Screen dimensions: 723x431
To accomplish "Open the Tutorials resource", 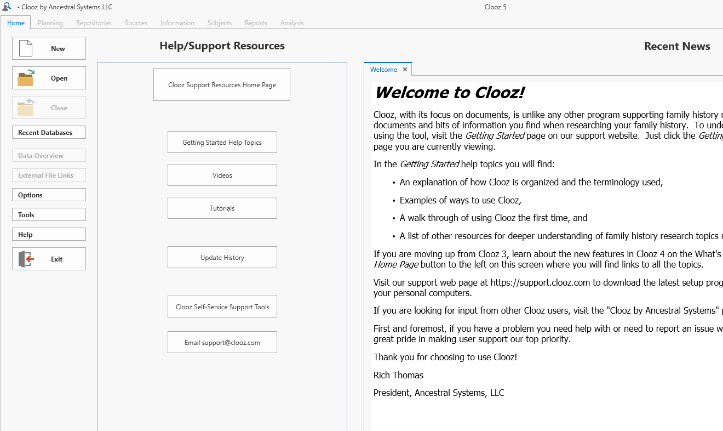I will click(x=222, y=208).
